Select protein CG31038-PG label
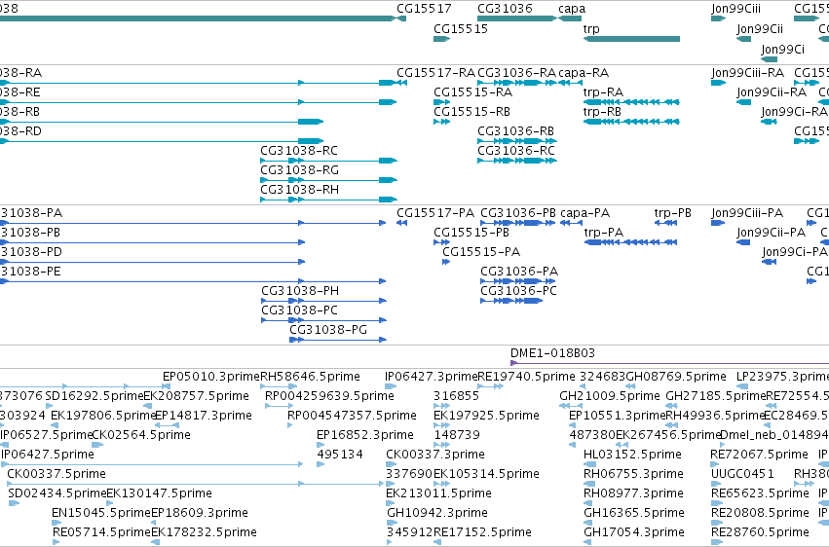829x547 pixels. click(328, 330)
